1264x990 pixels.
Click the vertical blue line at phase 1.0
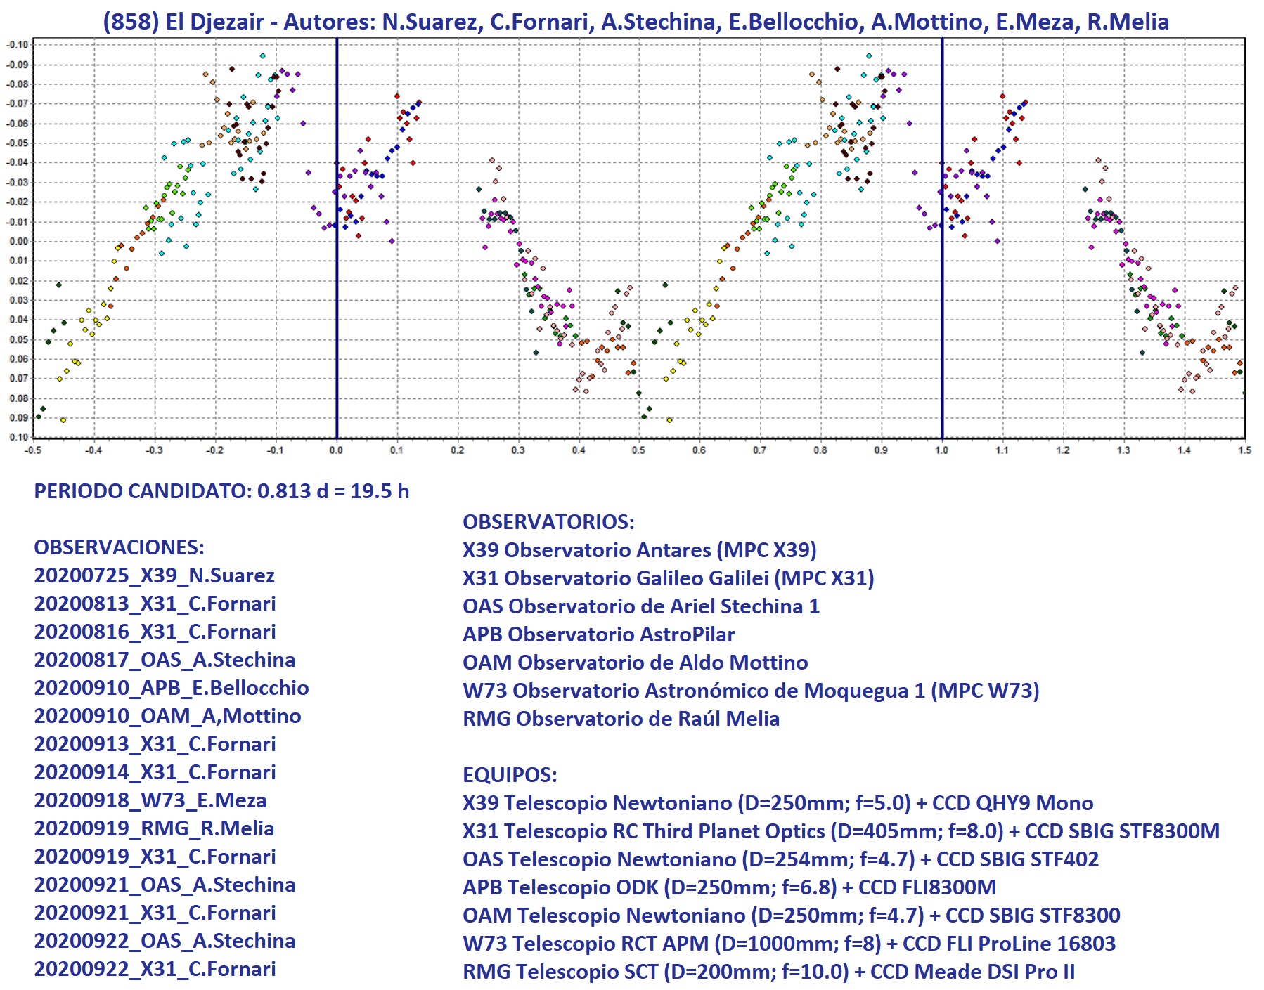pos(942,316)
